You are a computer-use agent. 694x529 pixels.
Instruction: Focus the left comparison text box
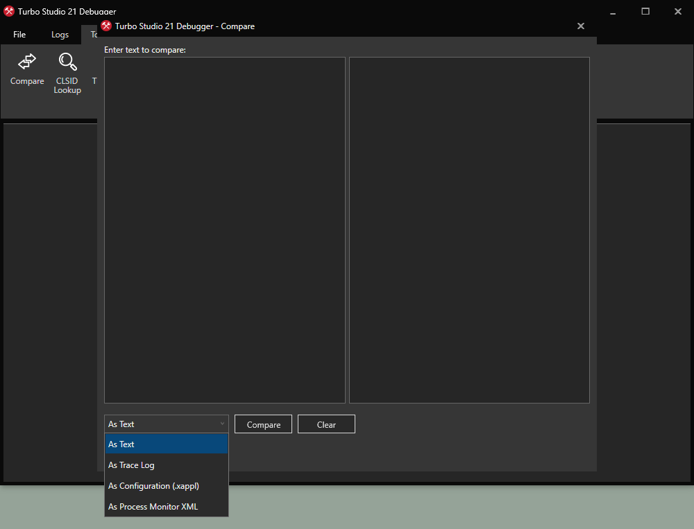point(224,229)
